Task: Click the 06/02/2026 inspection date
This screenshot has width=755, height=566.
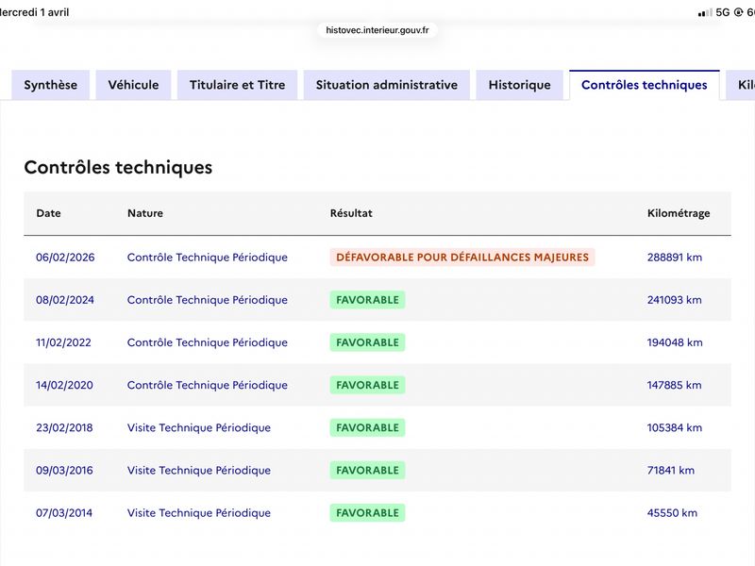Action: [65, 257]
